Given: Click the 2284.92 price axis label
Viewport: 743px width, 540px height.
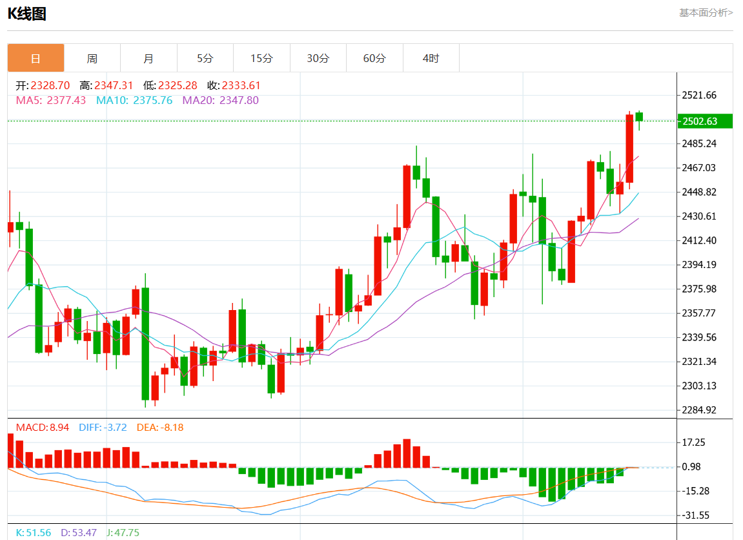Looking at the screenshot, I should [x=699, y=410].
